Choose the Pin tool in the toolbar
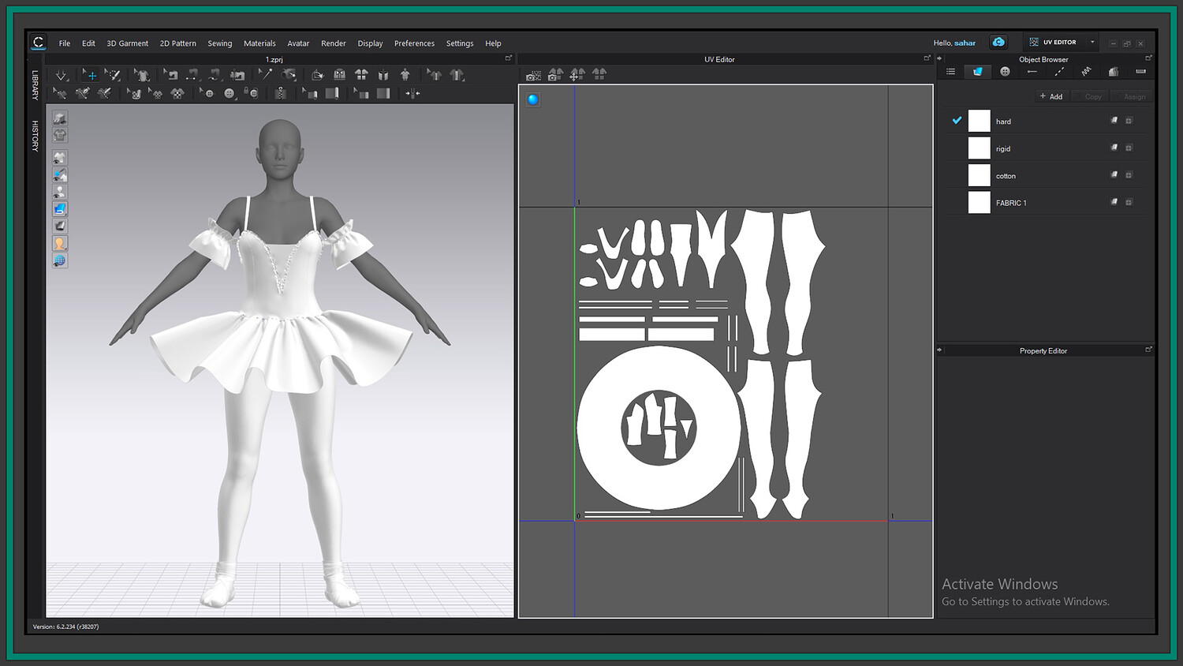 pos(289,75)
